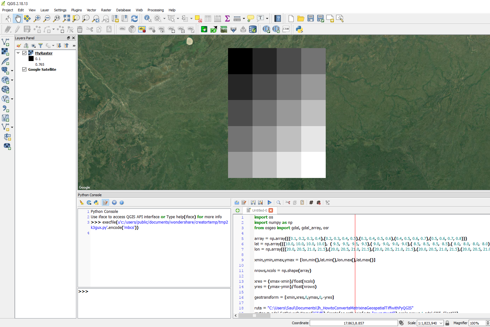Select the Untitled-0 editor tab
The image size is (490, 327).
tap(260, 210)
